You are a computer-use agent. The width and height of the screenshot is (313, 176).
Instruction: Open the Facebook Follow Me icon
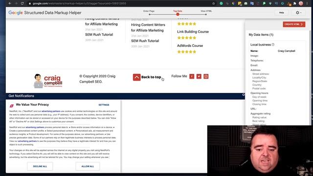192,76
